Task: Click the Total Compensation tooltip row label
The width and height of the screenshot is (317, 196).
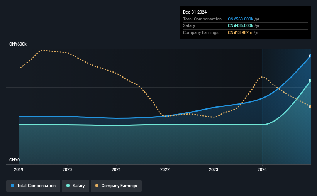Action: click(202, 19)
